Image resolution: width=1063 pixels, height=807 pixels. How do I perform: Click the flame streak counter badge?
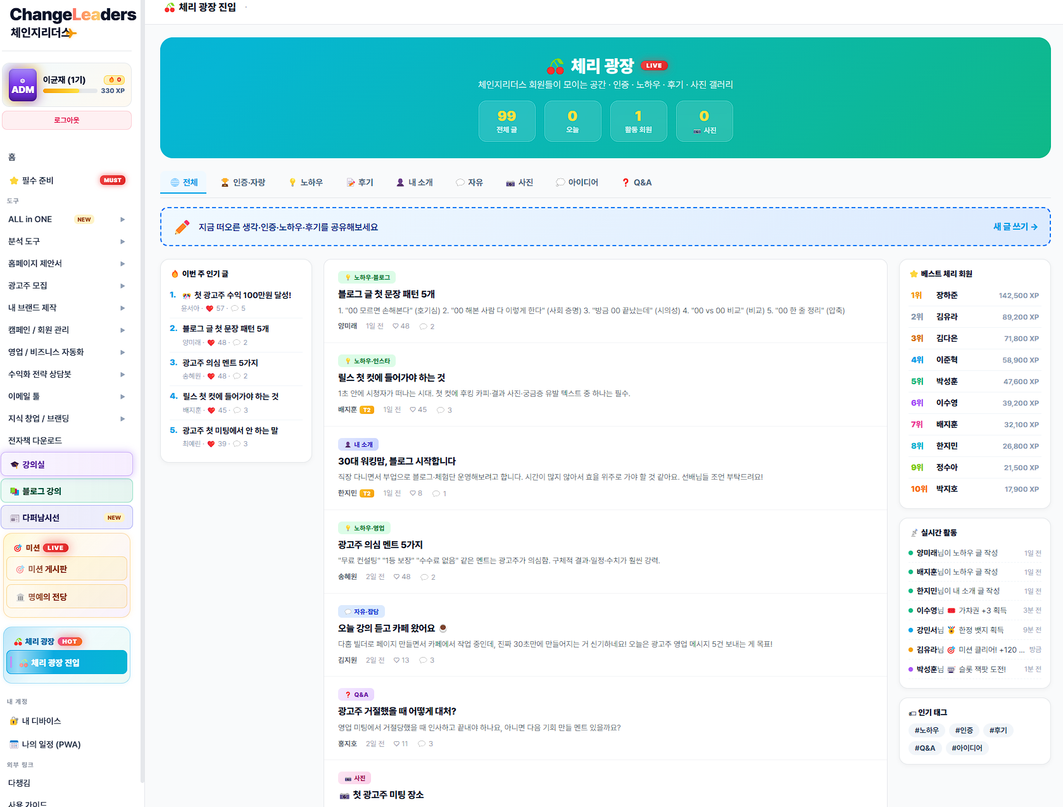[115, 80]
